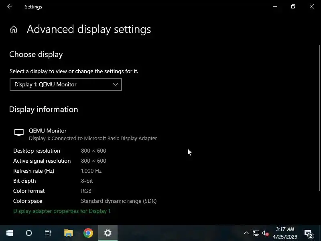Screen dimensions: 321x241
Task: Click the RGB color format value
Action: 86,191
